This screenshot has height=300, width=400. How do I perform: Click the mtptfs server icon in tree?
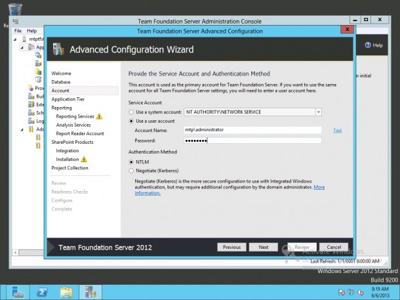(24, 39)
